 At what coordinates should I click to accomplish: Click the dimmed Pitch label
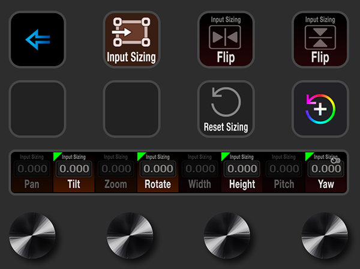point(284,184)
